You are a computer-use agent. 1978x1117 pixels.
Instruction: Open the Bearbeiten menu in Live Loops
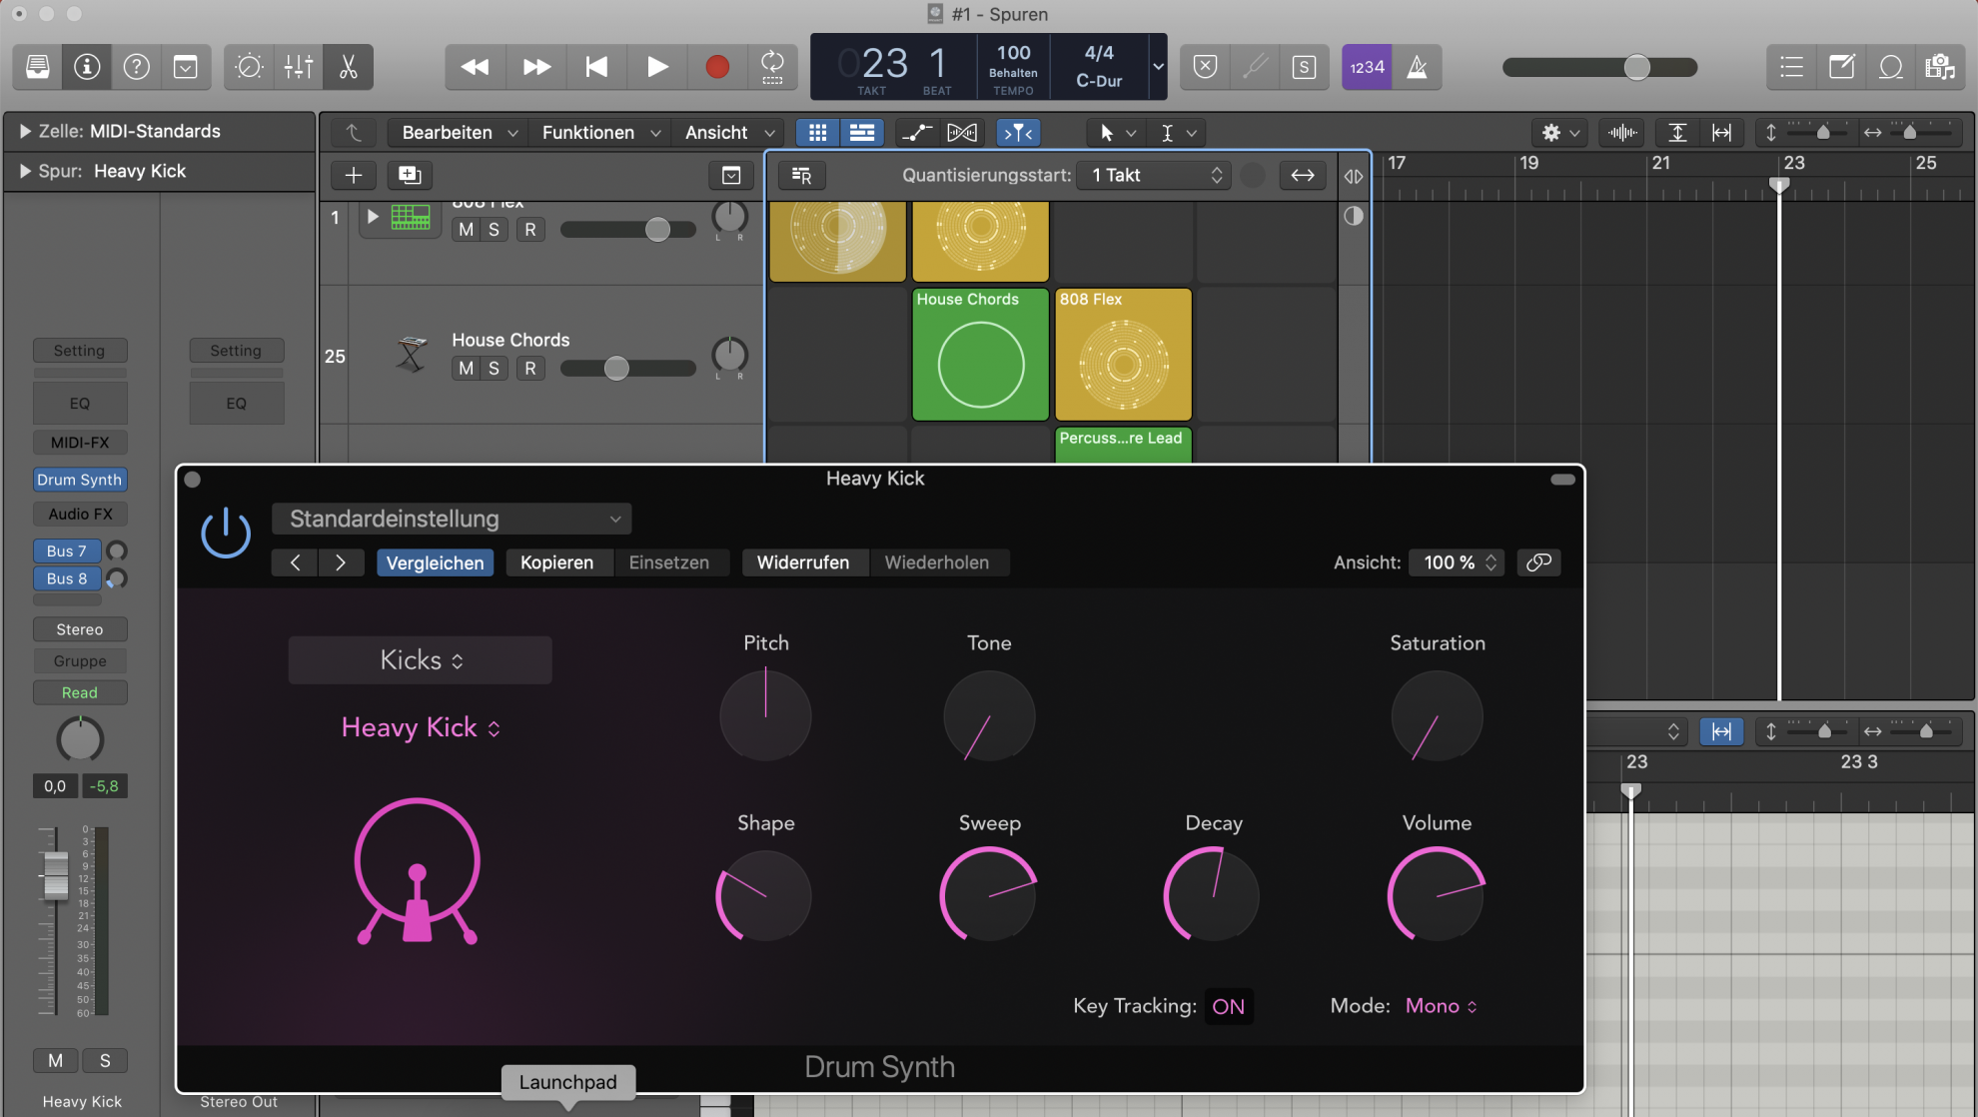[447, 132]
